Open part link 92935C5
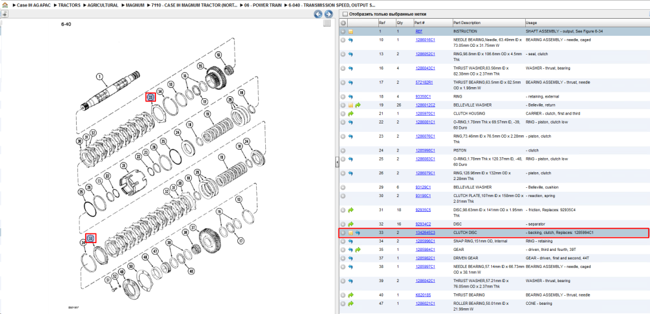Screen dimensions: 650x314 [424, 210]
